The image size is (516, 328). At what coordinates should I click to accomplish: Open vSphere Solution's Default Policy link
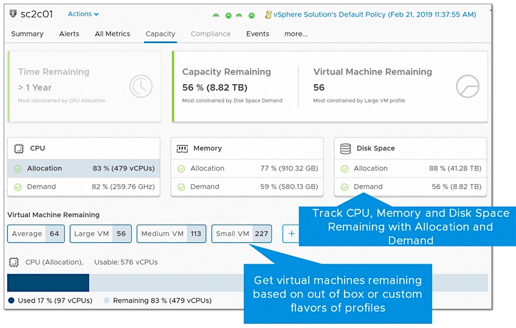click(x=374, y=15)
